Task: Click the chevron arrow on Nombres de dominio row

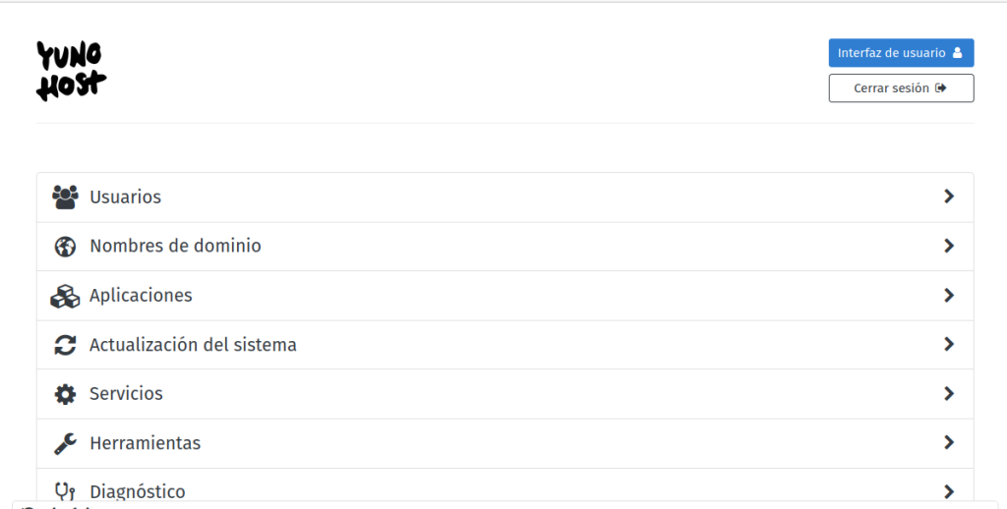Action: [949, 246]
